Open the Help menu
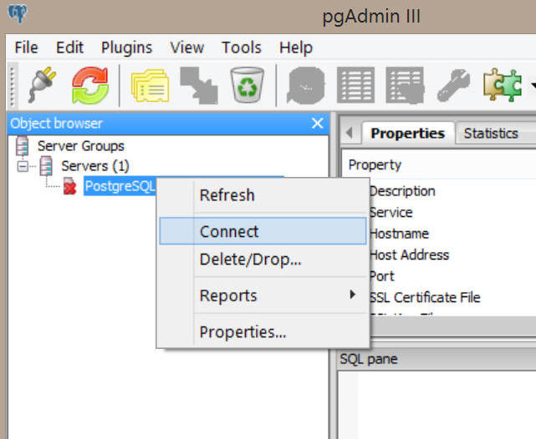The image size is (536, 439). (x=296, y=48)
